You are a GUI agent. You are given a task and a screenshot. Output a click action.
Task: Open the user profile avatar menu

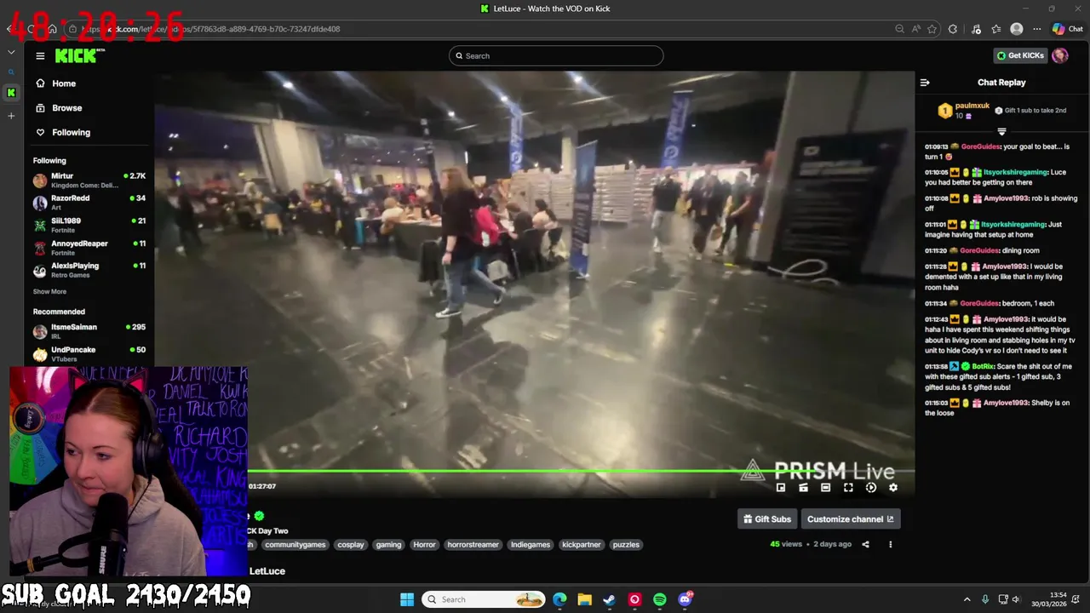tap(1060, 55)
